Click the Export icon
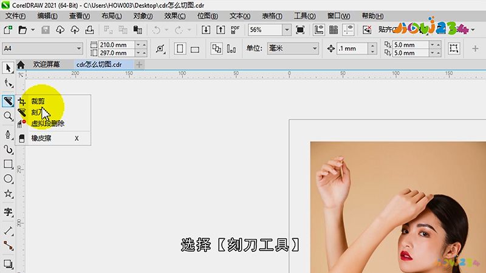 [x=221, y=30]
